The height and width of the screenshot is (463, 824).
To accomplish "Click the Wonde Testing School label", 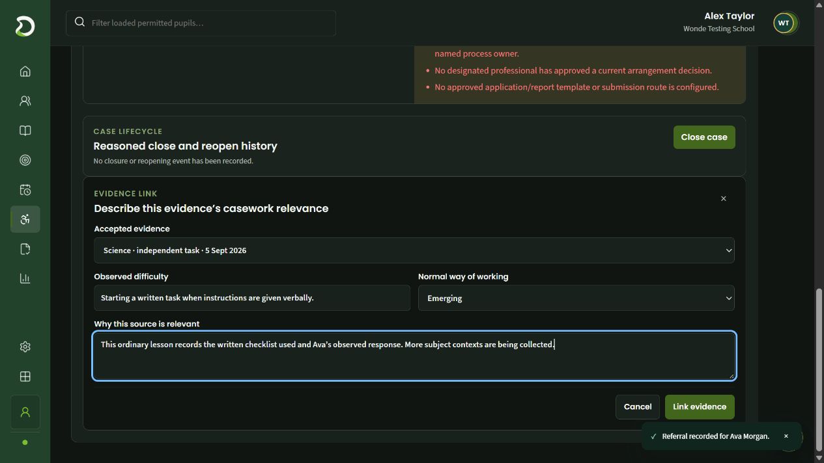I will 718,29.
